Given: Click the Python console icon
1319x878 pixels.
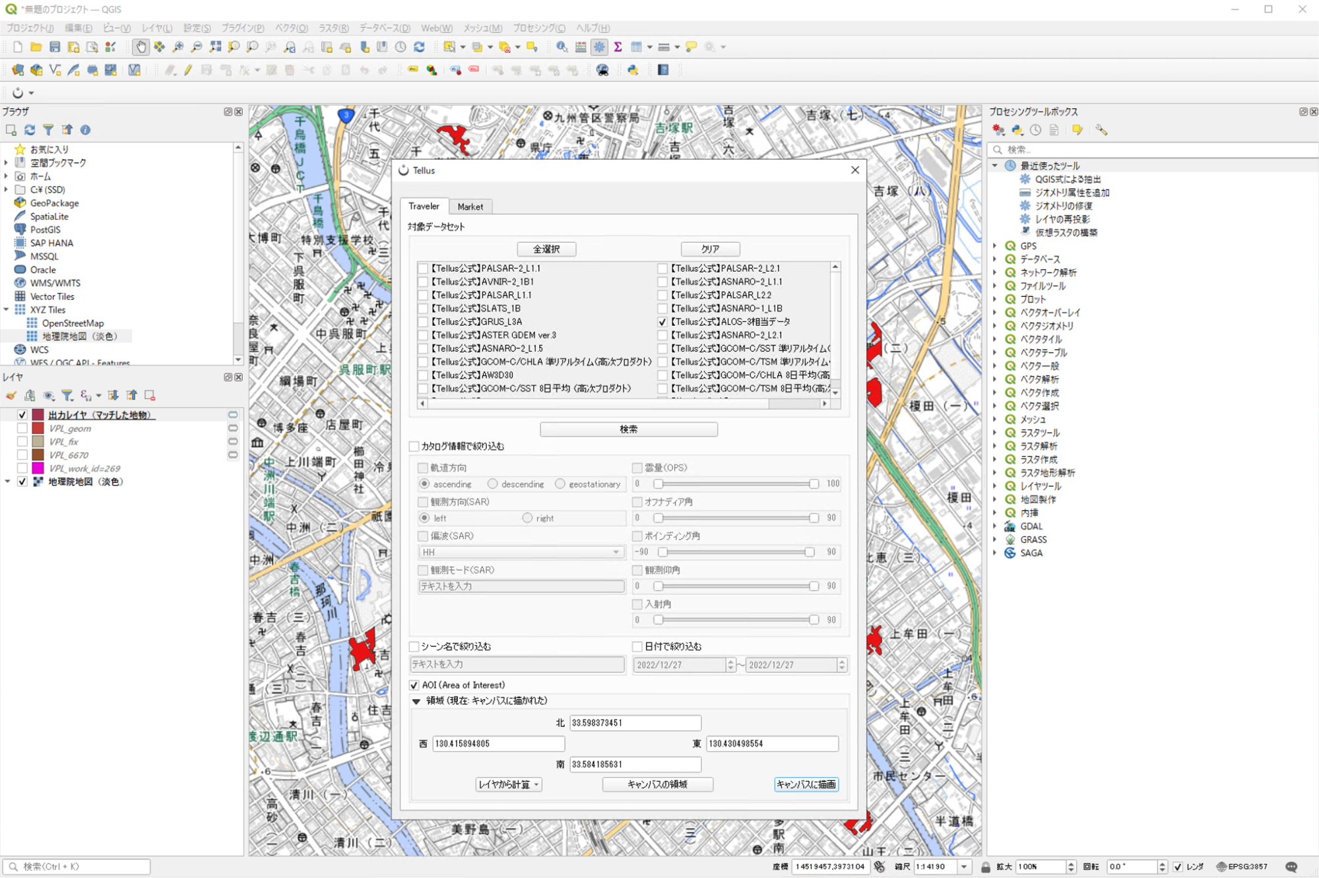Looking at the screenshot, I should tap(633, 70).
